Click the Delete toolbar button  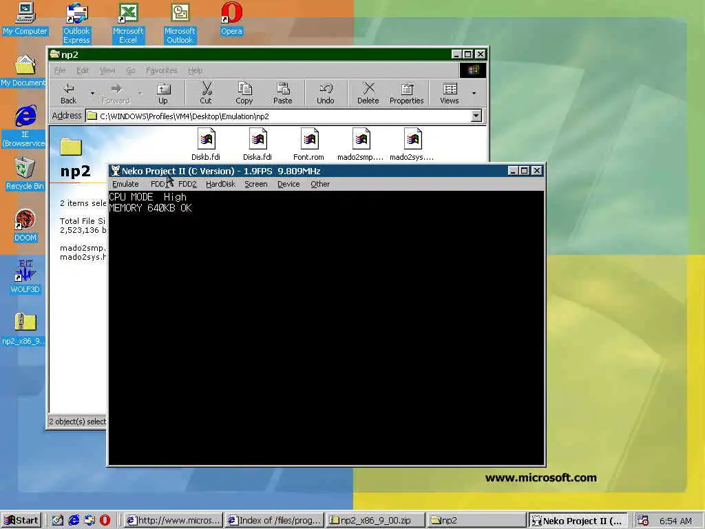[x=368, y=94]
